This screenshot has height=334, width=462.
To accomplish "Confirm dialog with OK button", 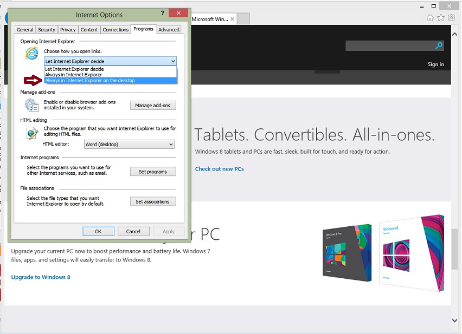I will (x=98, y=231).
